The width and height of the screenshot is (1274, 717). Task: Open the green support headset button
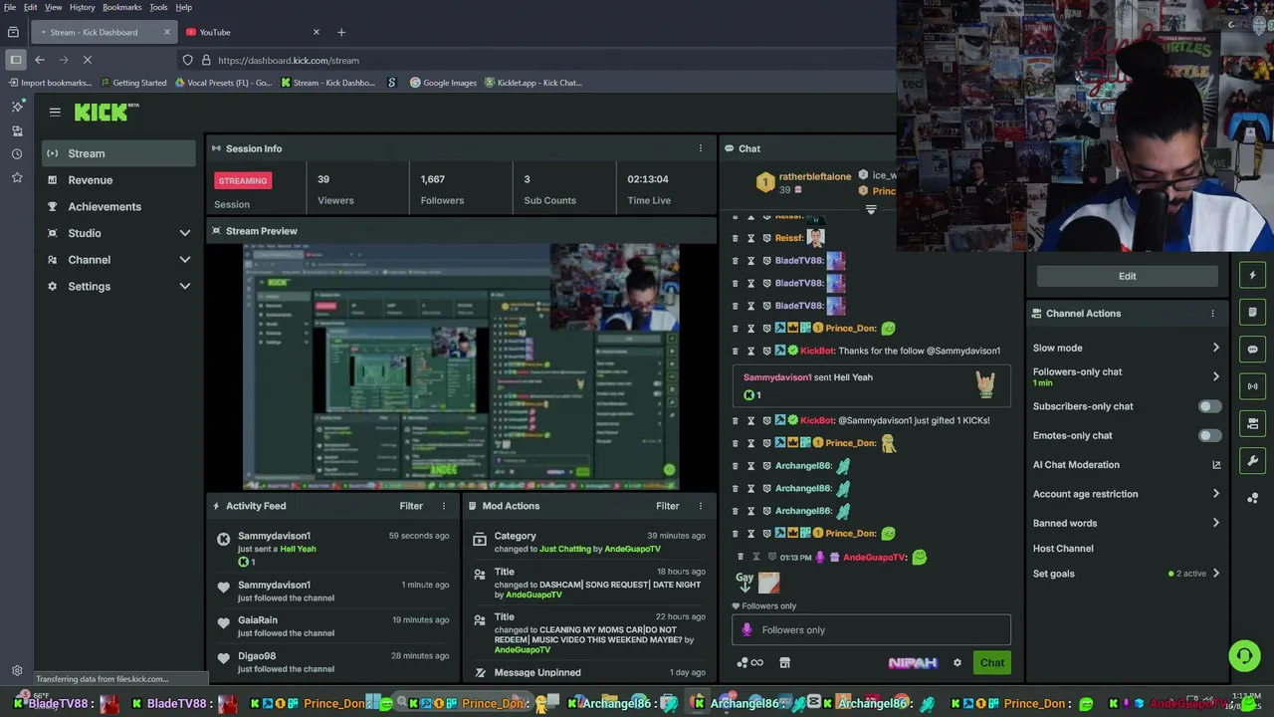tap(1244, 655)
